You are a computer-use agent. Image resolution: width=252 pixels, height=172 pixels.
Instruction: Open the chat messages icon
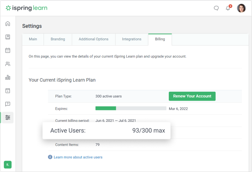(216, 8)
